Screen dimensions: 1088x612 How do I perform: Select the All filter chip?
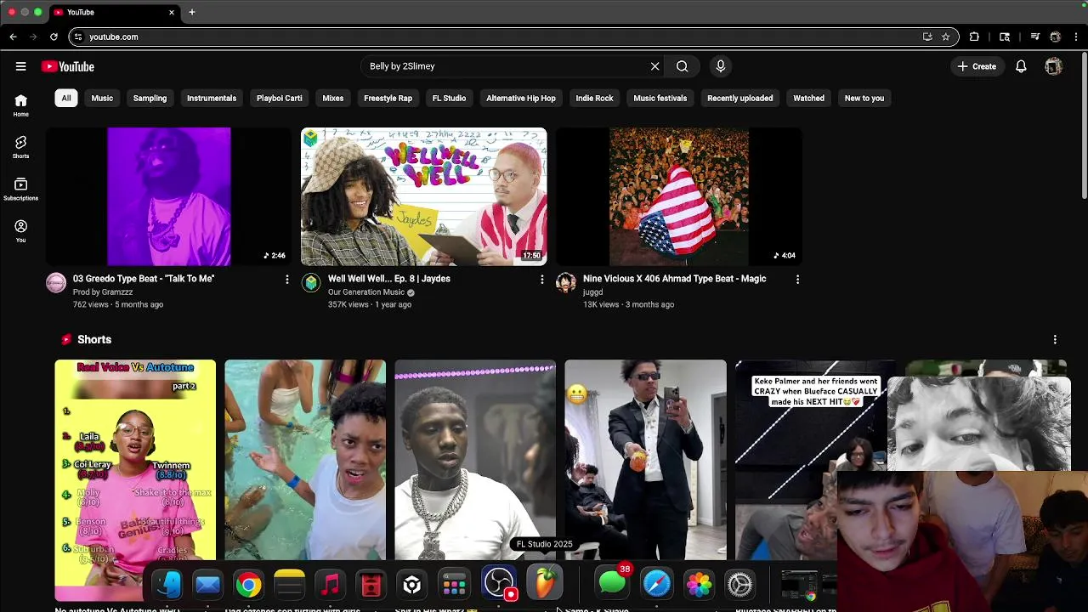click(65, 98)
